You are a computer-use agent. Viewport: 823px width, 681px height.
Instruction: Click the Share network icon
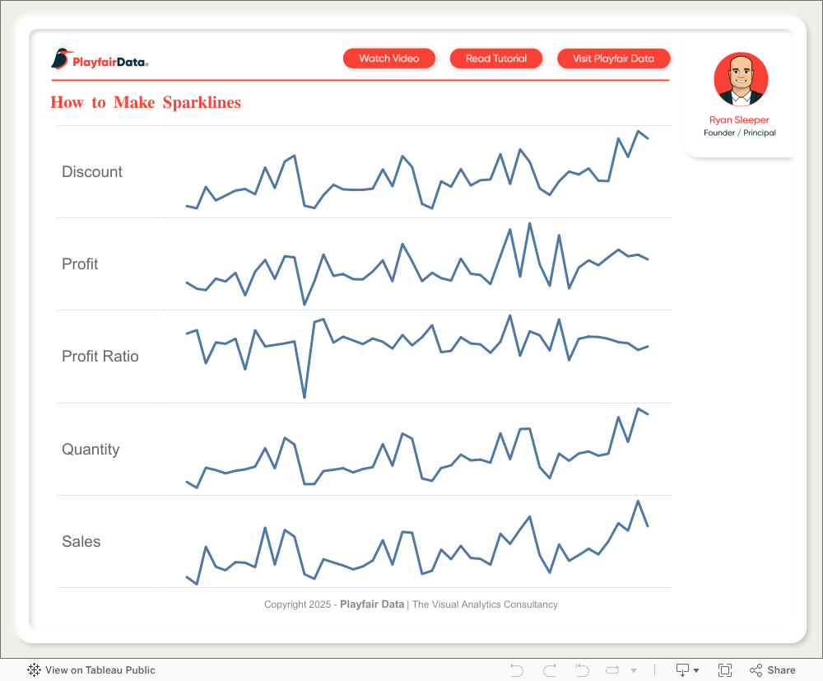[756, 670]
